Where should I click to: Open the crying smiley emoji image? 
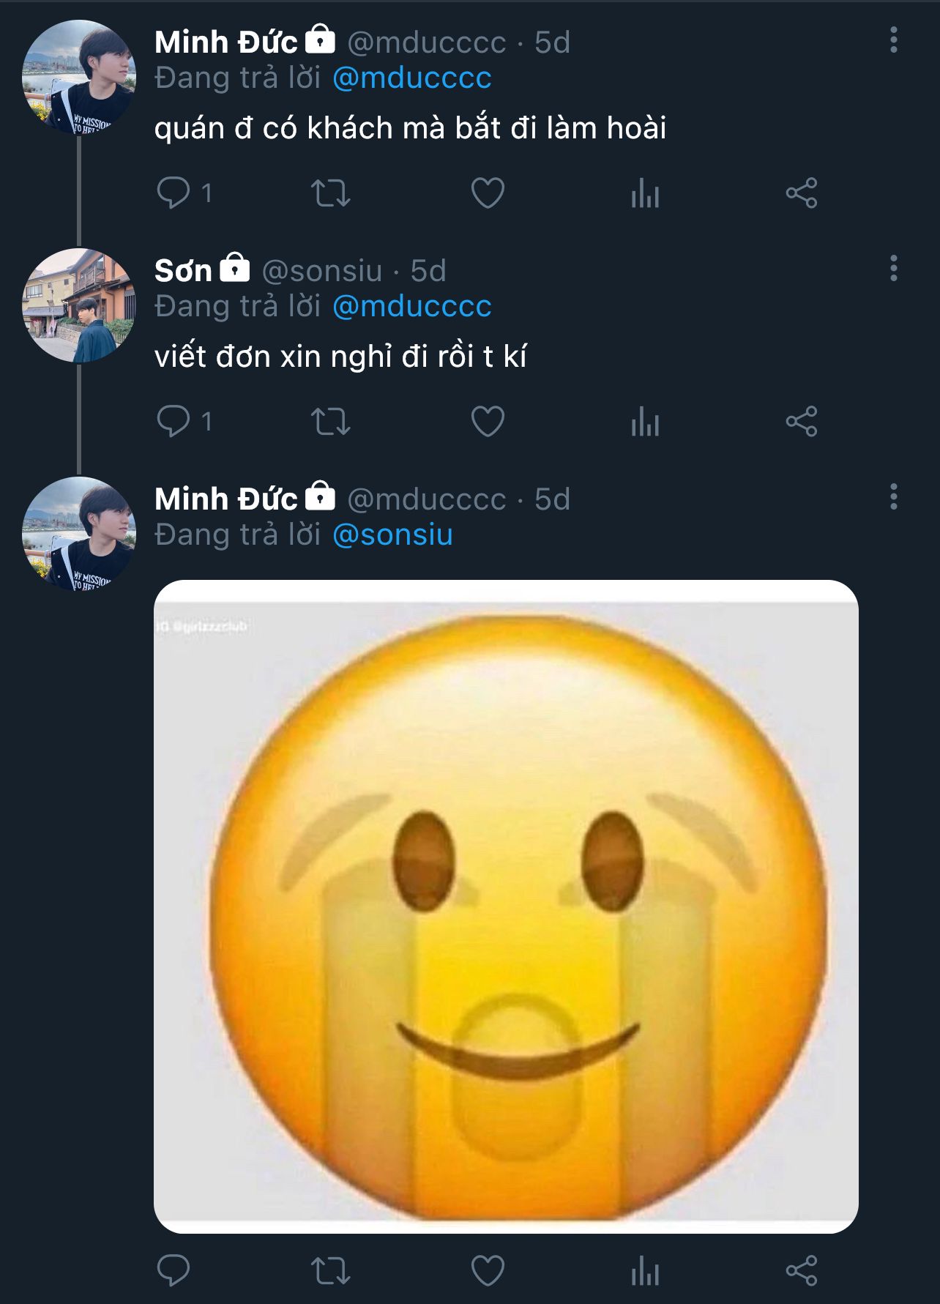tap(505, 906)
